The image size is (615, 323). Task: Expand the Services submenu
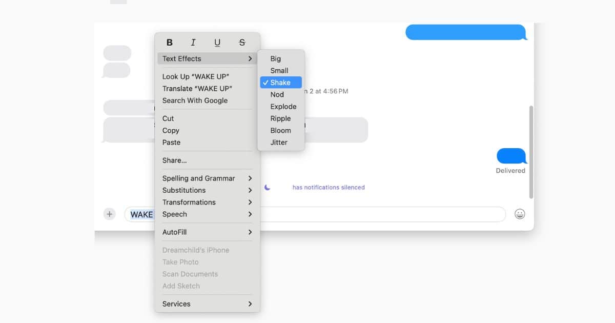point(207,304)
